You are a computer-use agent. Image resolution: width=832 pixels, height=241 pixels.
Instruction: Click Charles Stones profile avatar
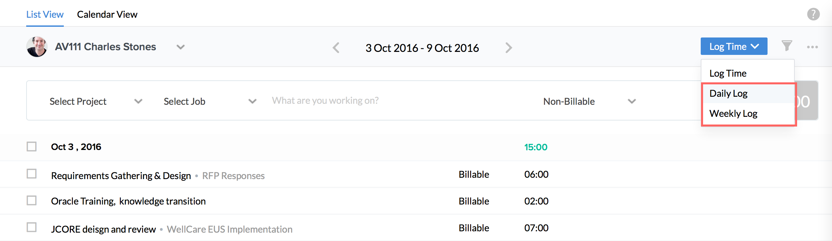click(37, 47)
